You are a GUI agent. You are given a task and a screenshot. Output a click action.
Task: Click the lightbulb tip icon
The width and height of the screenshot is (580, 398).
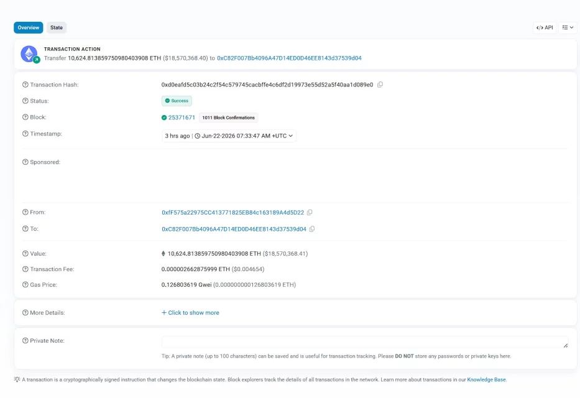pyautogui.click(x=17, y=379)
